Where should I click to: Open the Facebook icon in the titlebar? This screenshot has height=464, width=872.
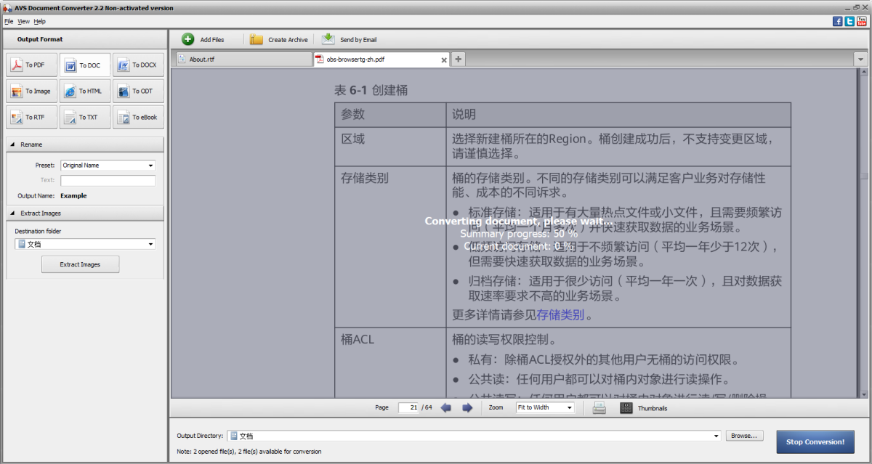837,21
